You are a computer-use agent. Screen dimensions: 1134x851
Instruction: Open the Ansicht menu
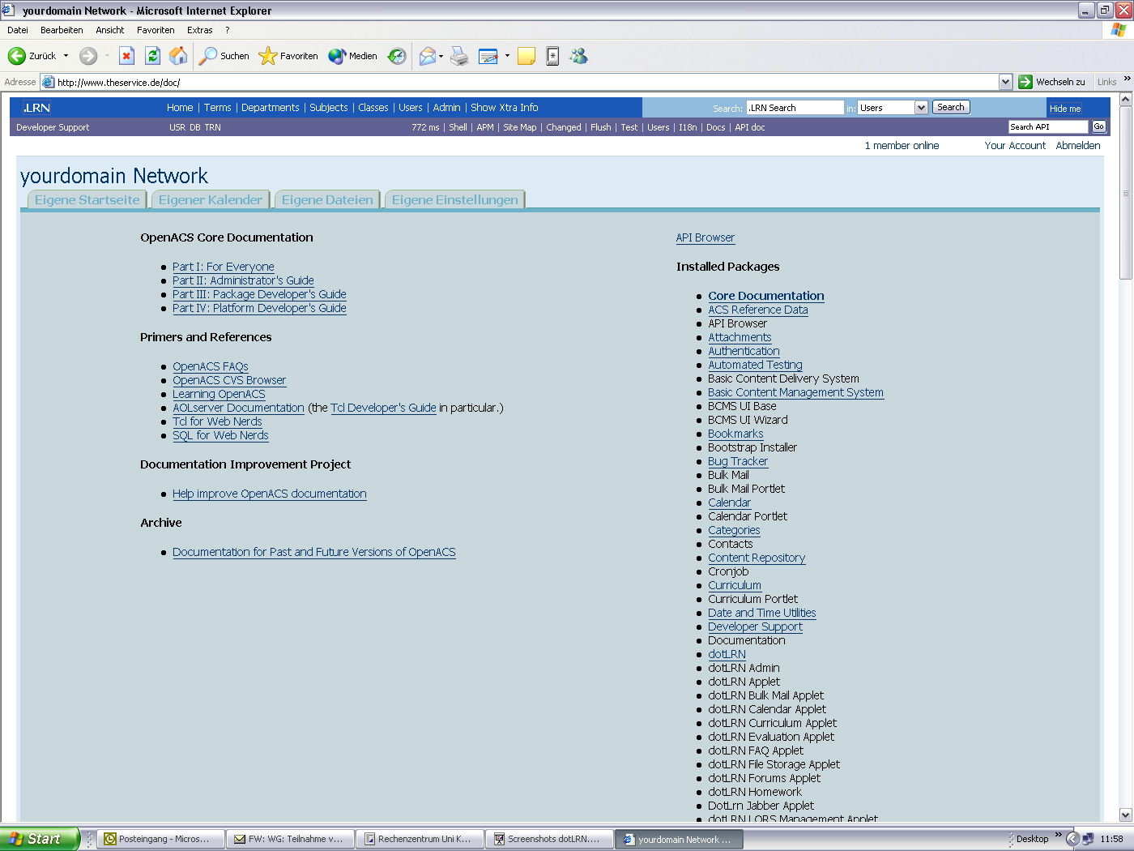click(109, 30)
